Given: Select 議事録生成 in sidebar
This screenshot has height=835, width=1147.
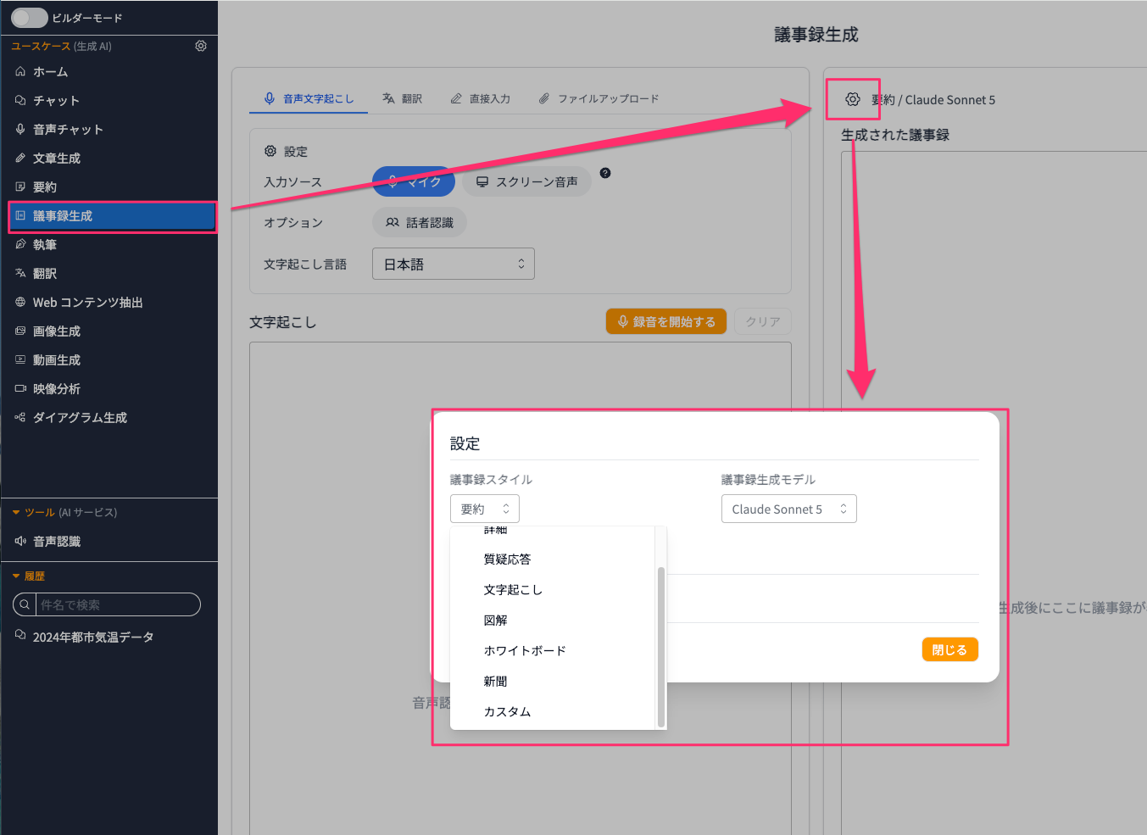Looking at the screenshot, I should point(113,216).
